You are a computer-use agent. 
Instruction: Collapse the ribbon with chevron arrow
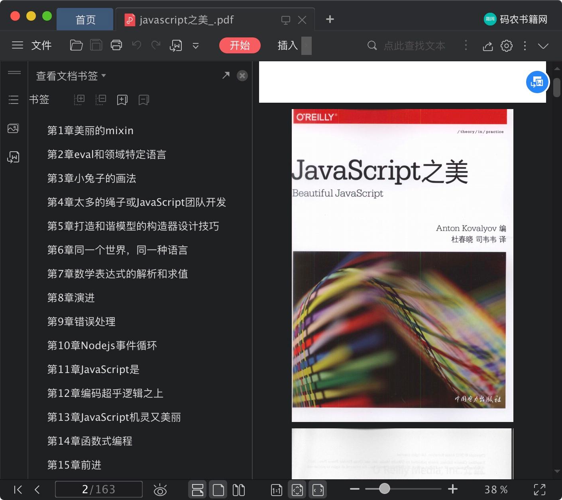543,46
